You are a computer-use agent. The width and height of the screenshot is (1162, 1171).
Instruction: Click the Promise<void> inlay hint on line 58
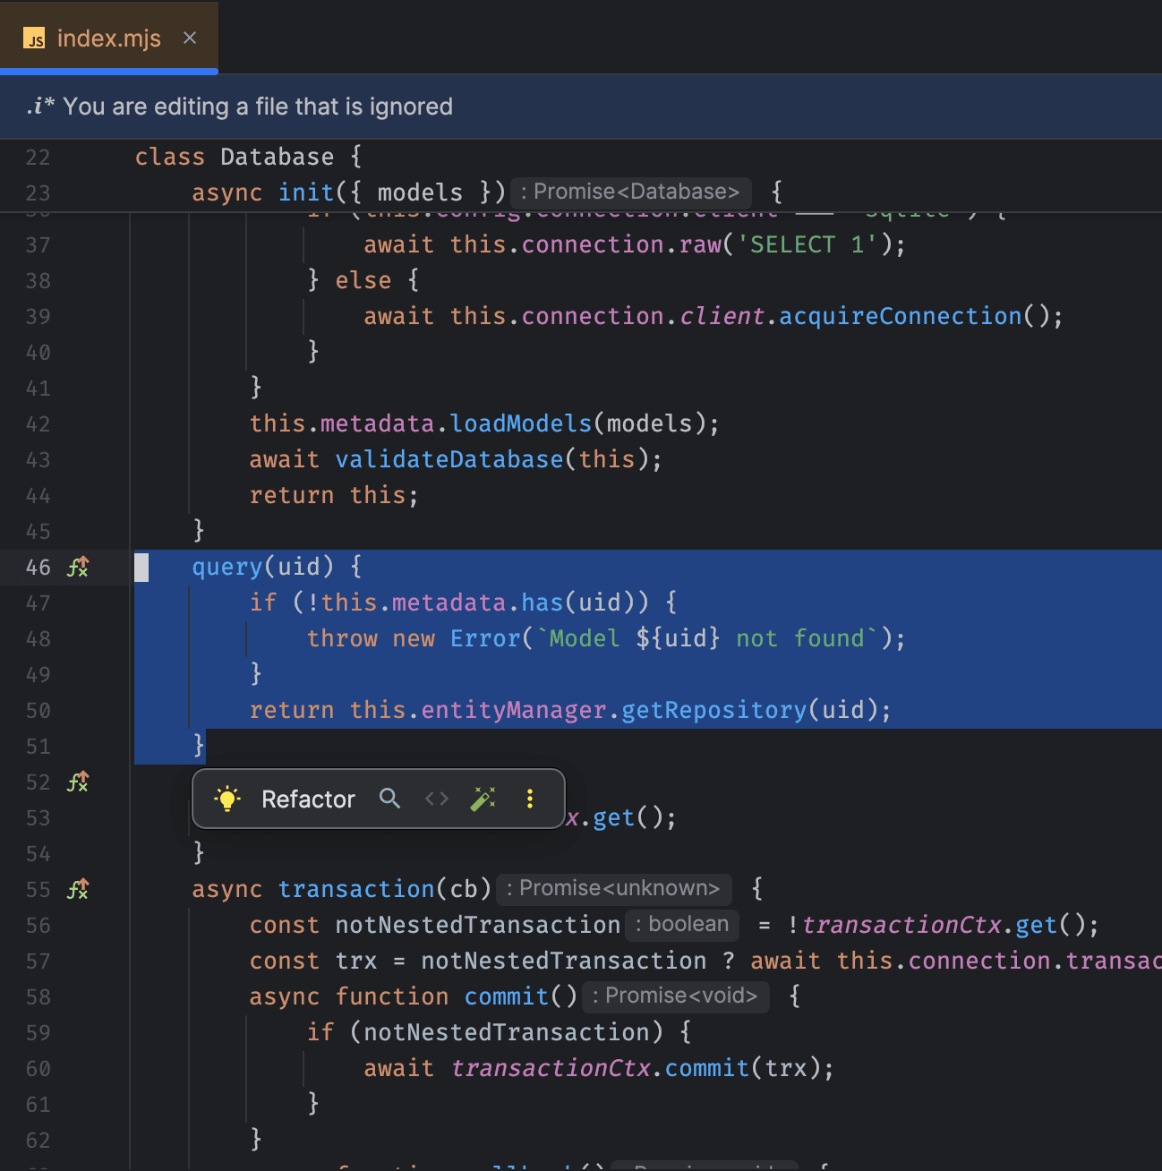click(675, 996)
